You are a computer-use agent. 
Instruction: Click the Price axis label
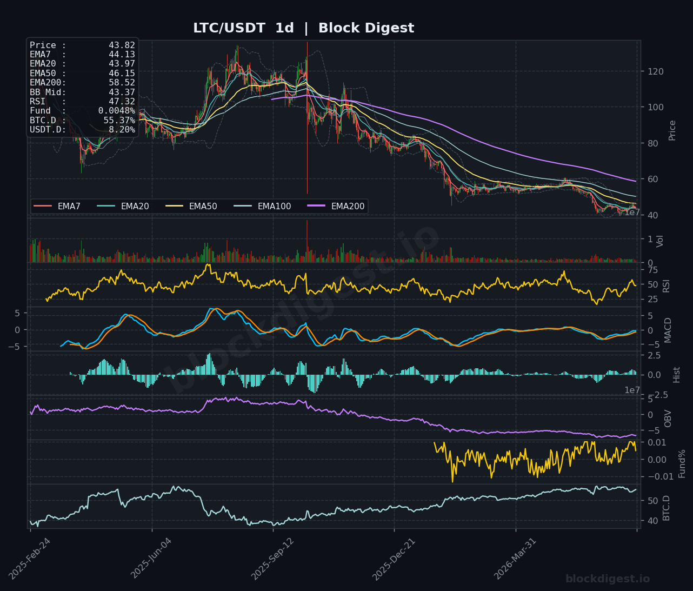[x=672, y=130]
